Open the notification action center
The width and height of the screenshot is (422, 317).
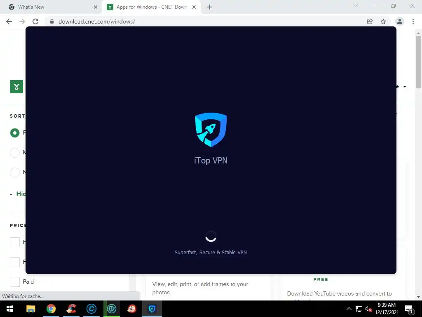coord(409,309)
